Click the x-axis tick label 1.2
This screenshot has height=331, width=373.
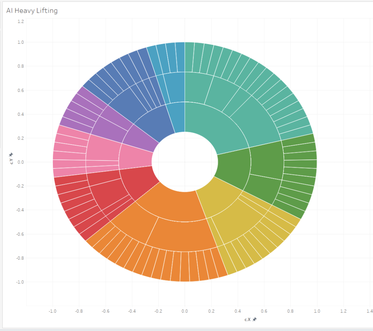[x=344, y=311]
